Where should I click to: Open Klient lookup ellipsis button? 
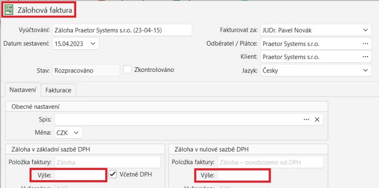[366, 57]
